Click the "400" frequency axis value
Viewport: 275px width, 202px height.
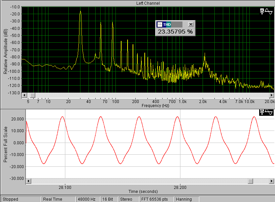click(x=156, y=102)
